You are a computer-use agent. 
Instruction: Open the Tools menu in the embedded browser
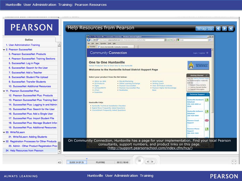(x=109, y=43)
